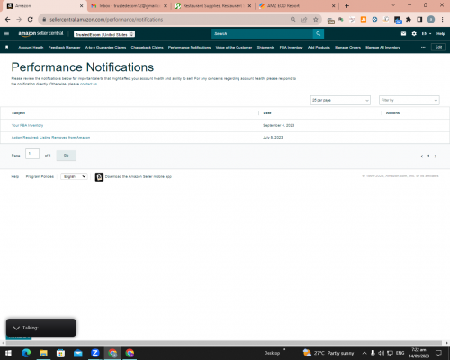
Task: Open Action Required Listing Removed notification
Action: [50, 138]
